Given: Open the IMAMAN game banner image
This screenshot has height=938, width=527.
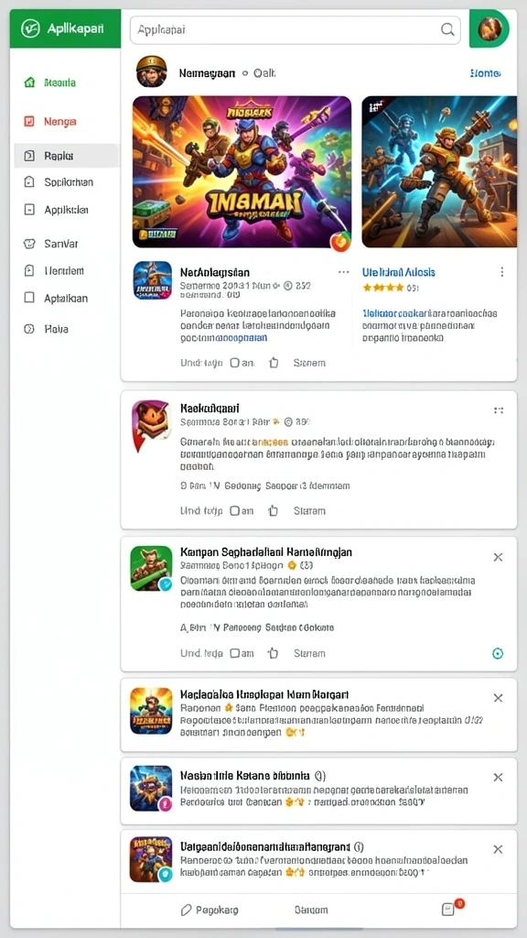Looking at the screenshot, I should click(242, 172).
